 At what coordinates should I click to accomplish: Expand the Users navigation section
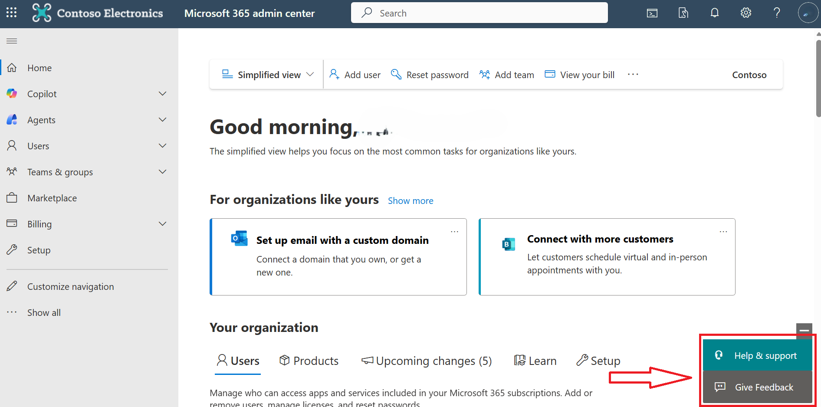[x=163, y=146]
